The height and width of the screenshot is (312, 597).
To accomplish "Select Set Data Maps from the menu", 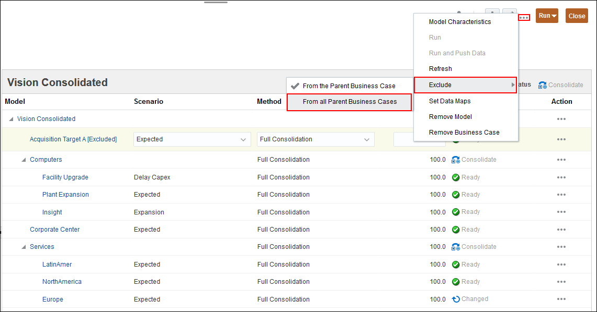I will 449,101.
